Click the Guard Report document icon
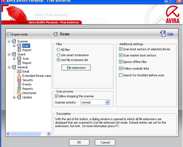 pos(19,63)
